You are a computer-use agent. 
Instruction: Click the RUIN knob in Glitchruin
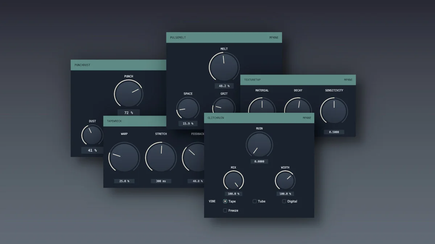pos(259,144)
